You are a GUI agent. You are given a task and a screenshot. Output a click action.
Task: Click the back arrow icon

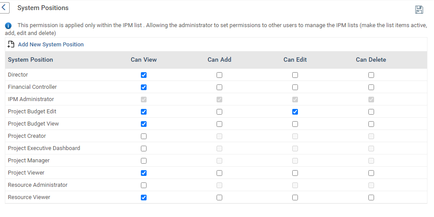tap(5, 8)
